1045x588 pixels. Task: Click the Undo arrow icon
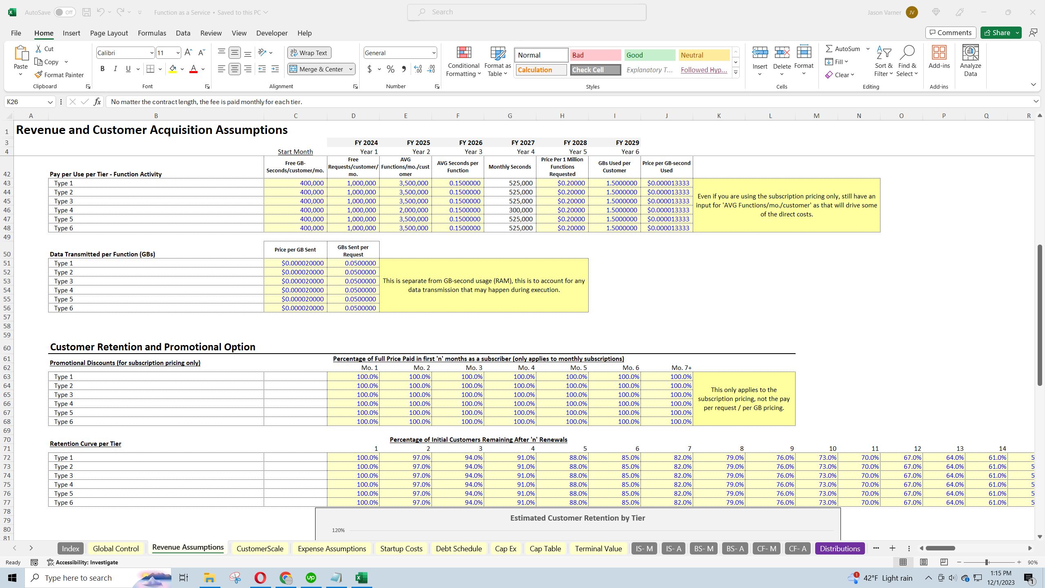100,12
